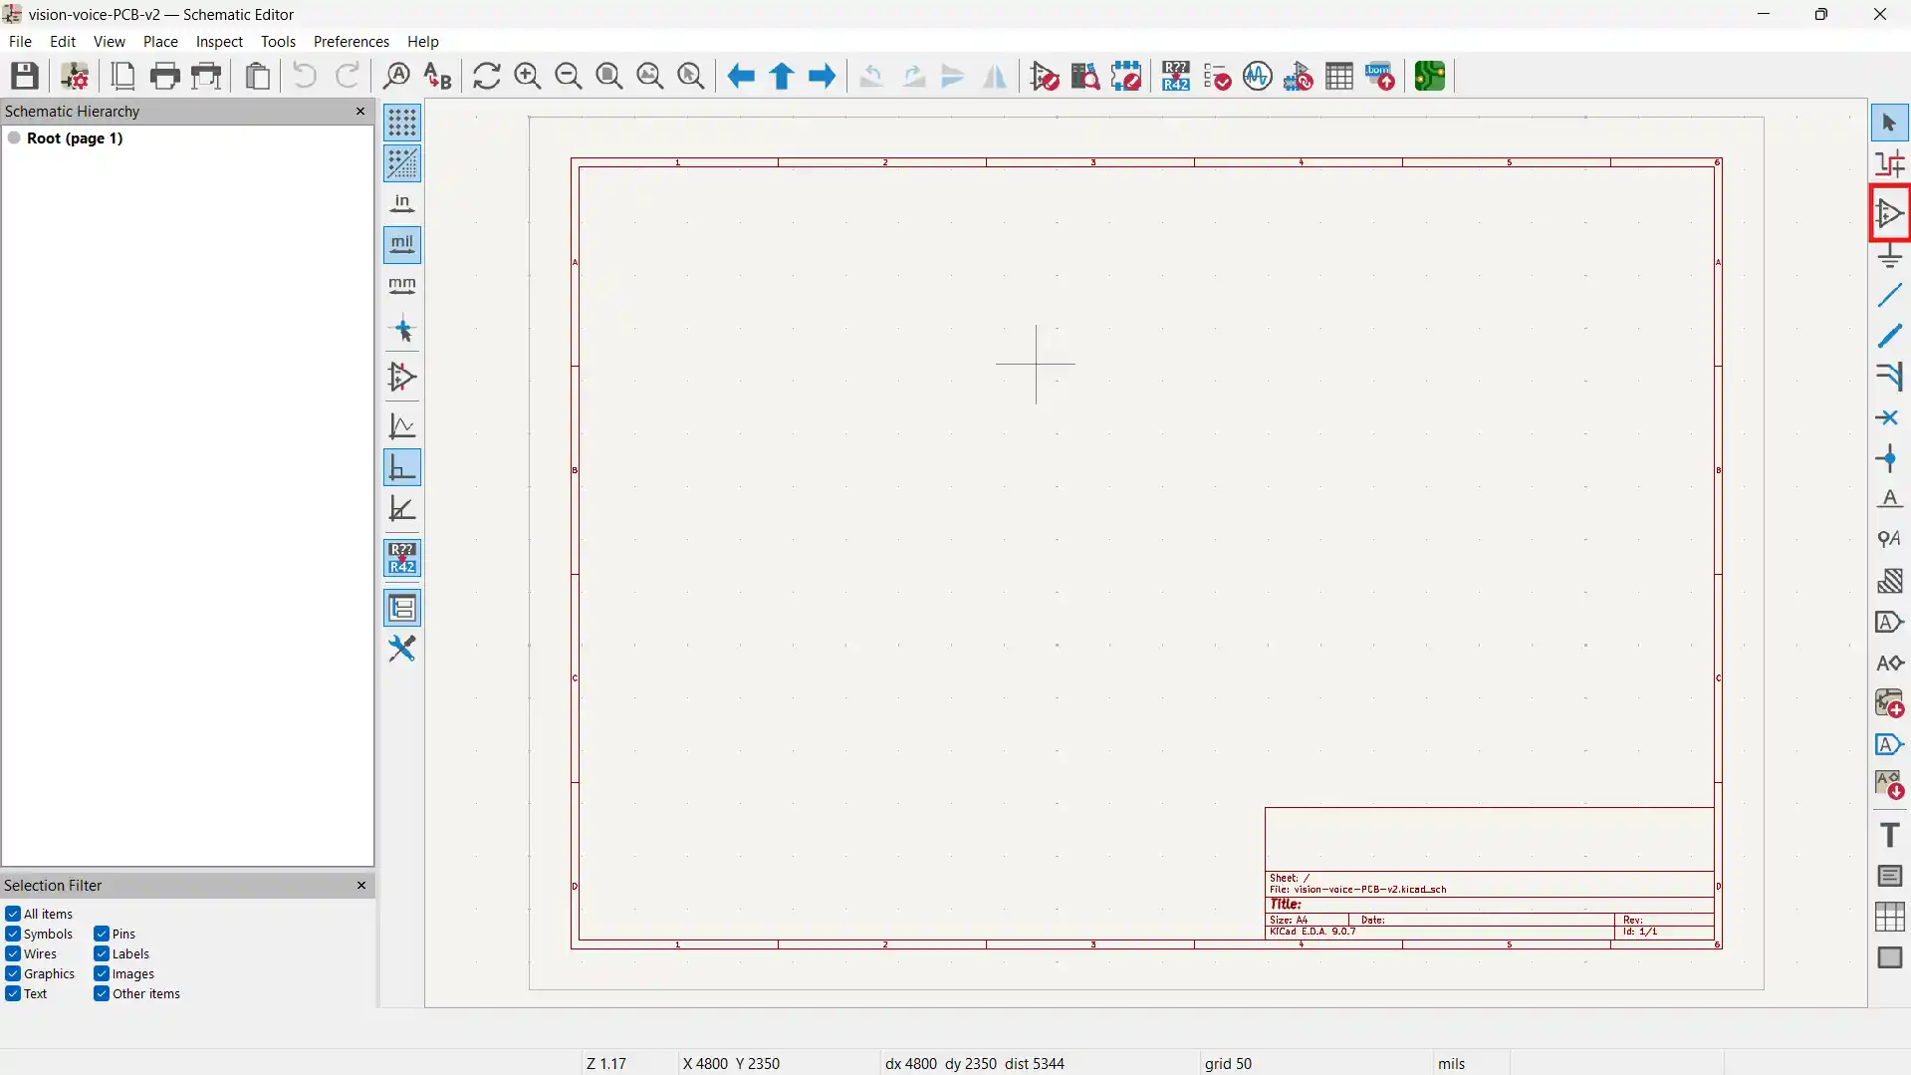Toggle the Pins selection filter

[102, 934]
